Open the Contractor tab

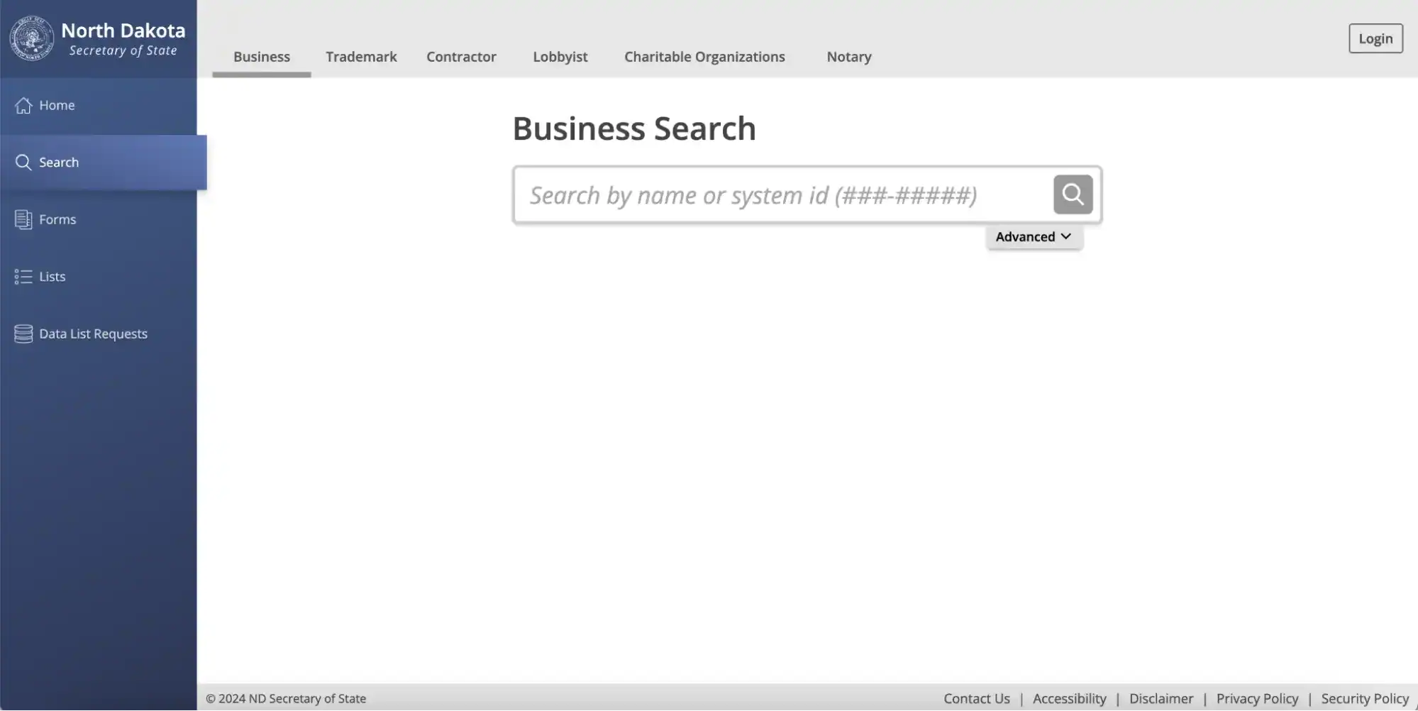coord(461,57)
